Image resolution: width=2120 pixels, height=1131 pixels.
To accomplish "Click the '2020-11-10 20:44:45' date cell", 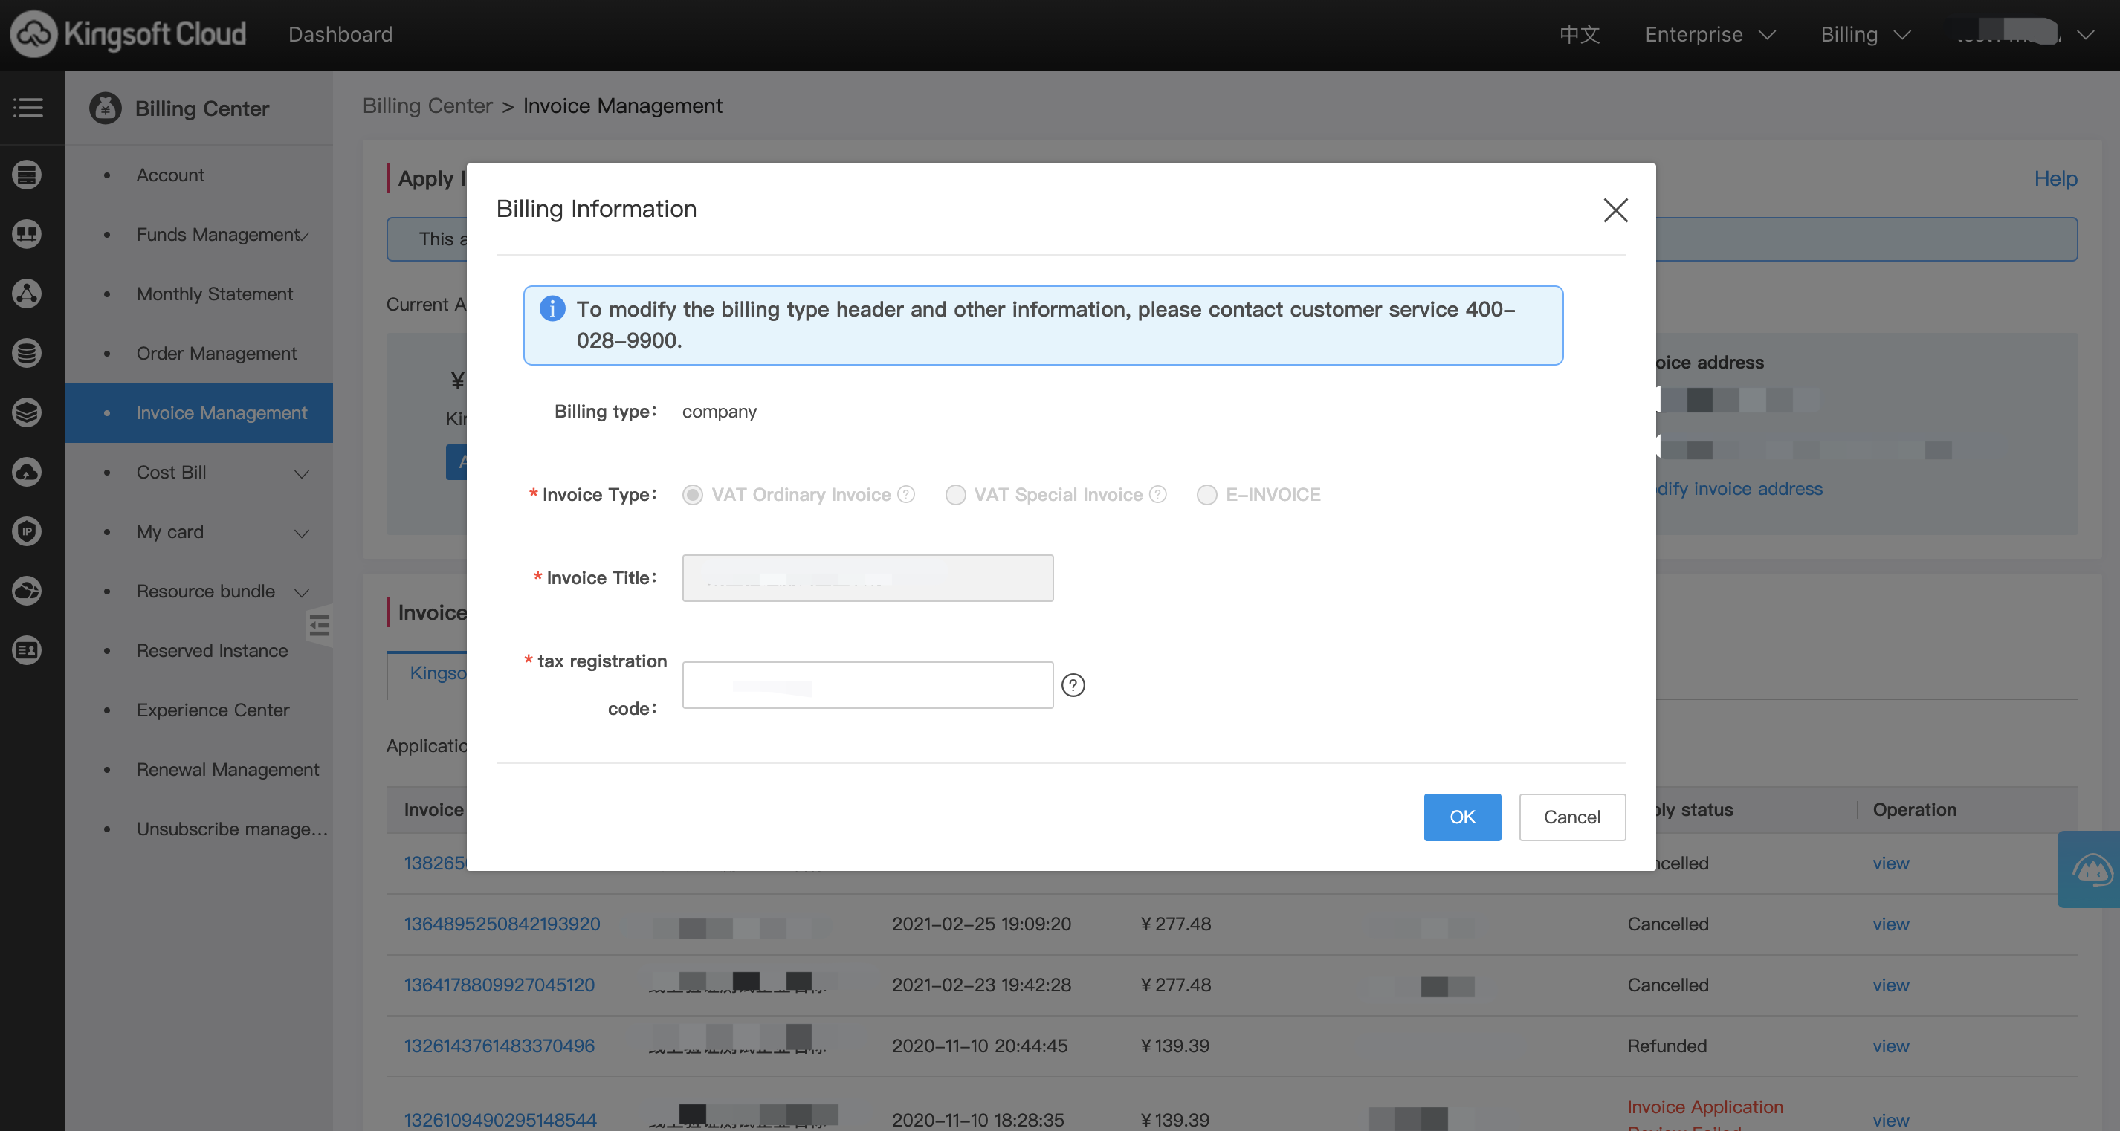I will coord(980,1045).
